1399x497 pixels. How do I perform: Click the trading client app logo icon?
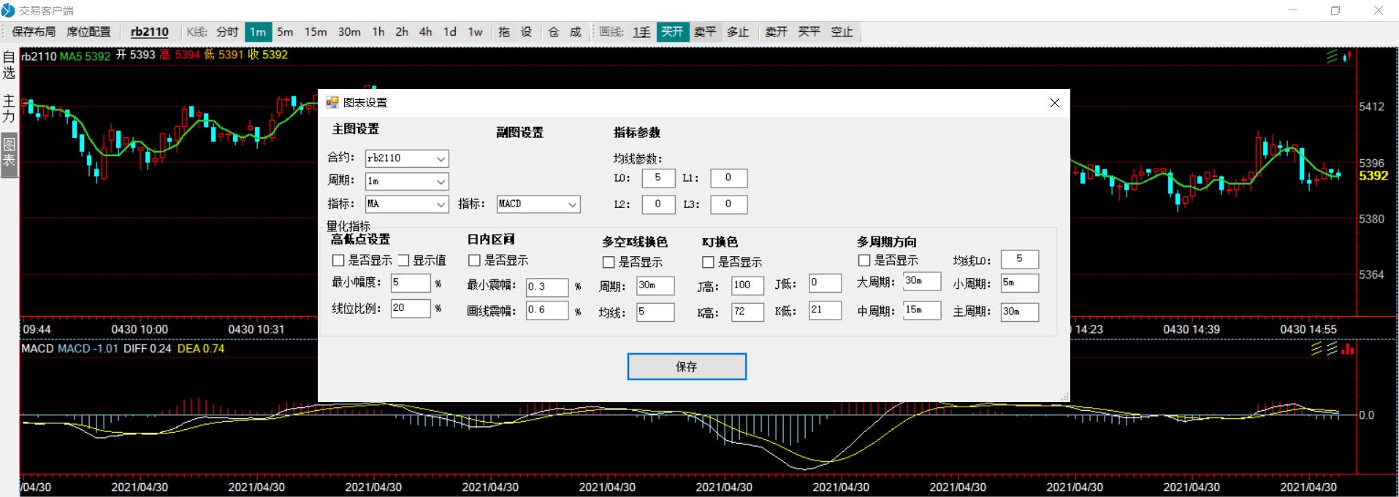(x=8, y=10)
